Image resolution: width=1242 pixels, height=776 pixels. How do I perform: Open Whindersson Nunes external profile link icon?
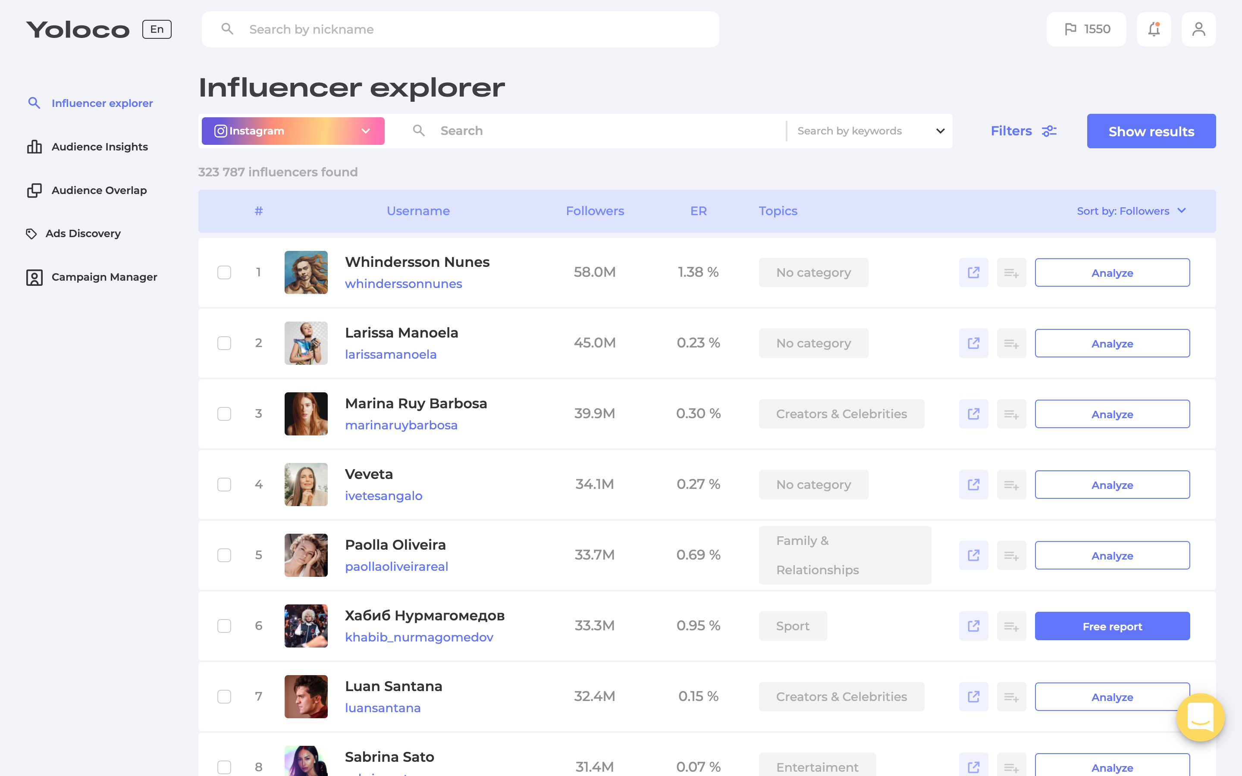(x=973, y=272)
